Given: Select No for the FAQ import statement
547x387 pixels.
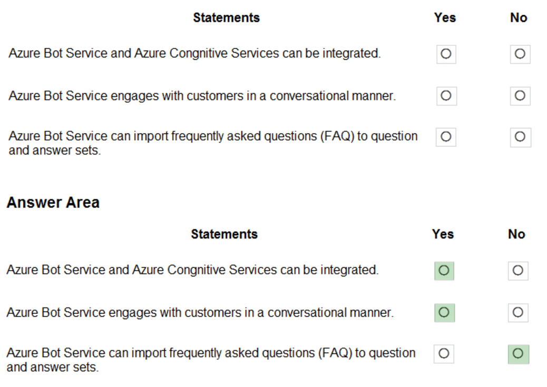Looking at the screenshot, I should (x=520, y=137).
